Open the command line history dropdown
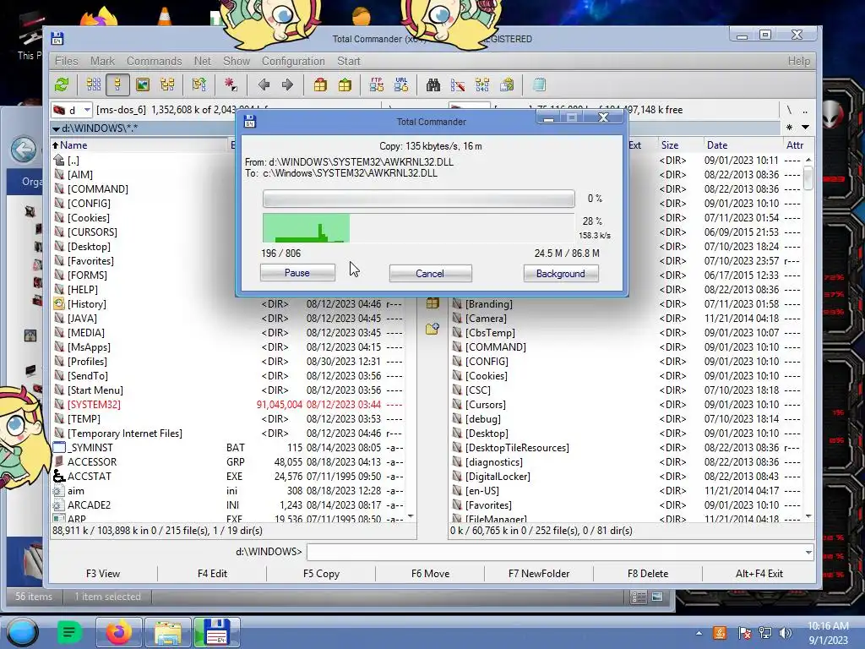Image resolution: width=865 pixels, height=649 pixels. pyautogui.click(x=808, y=552)
